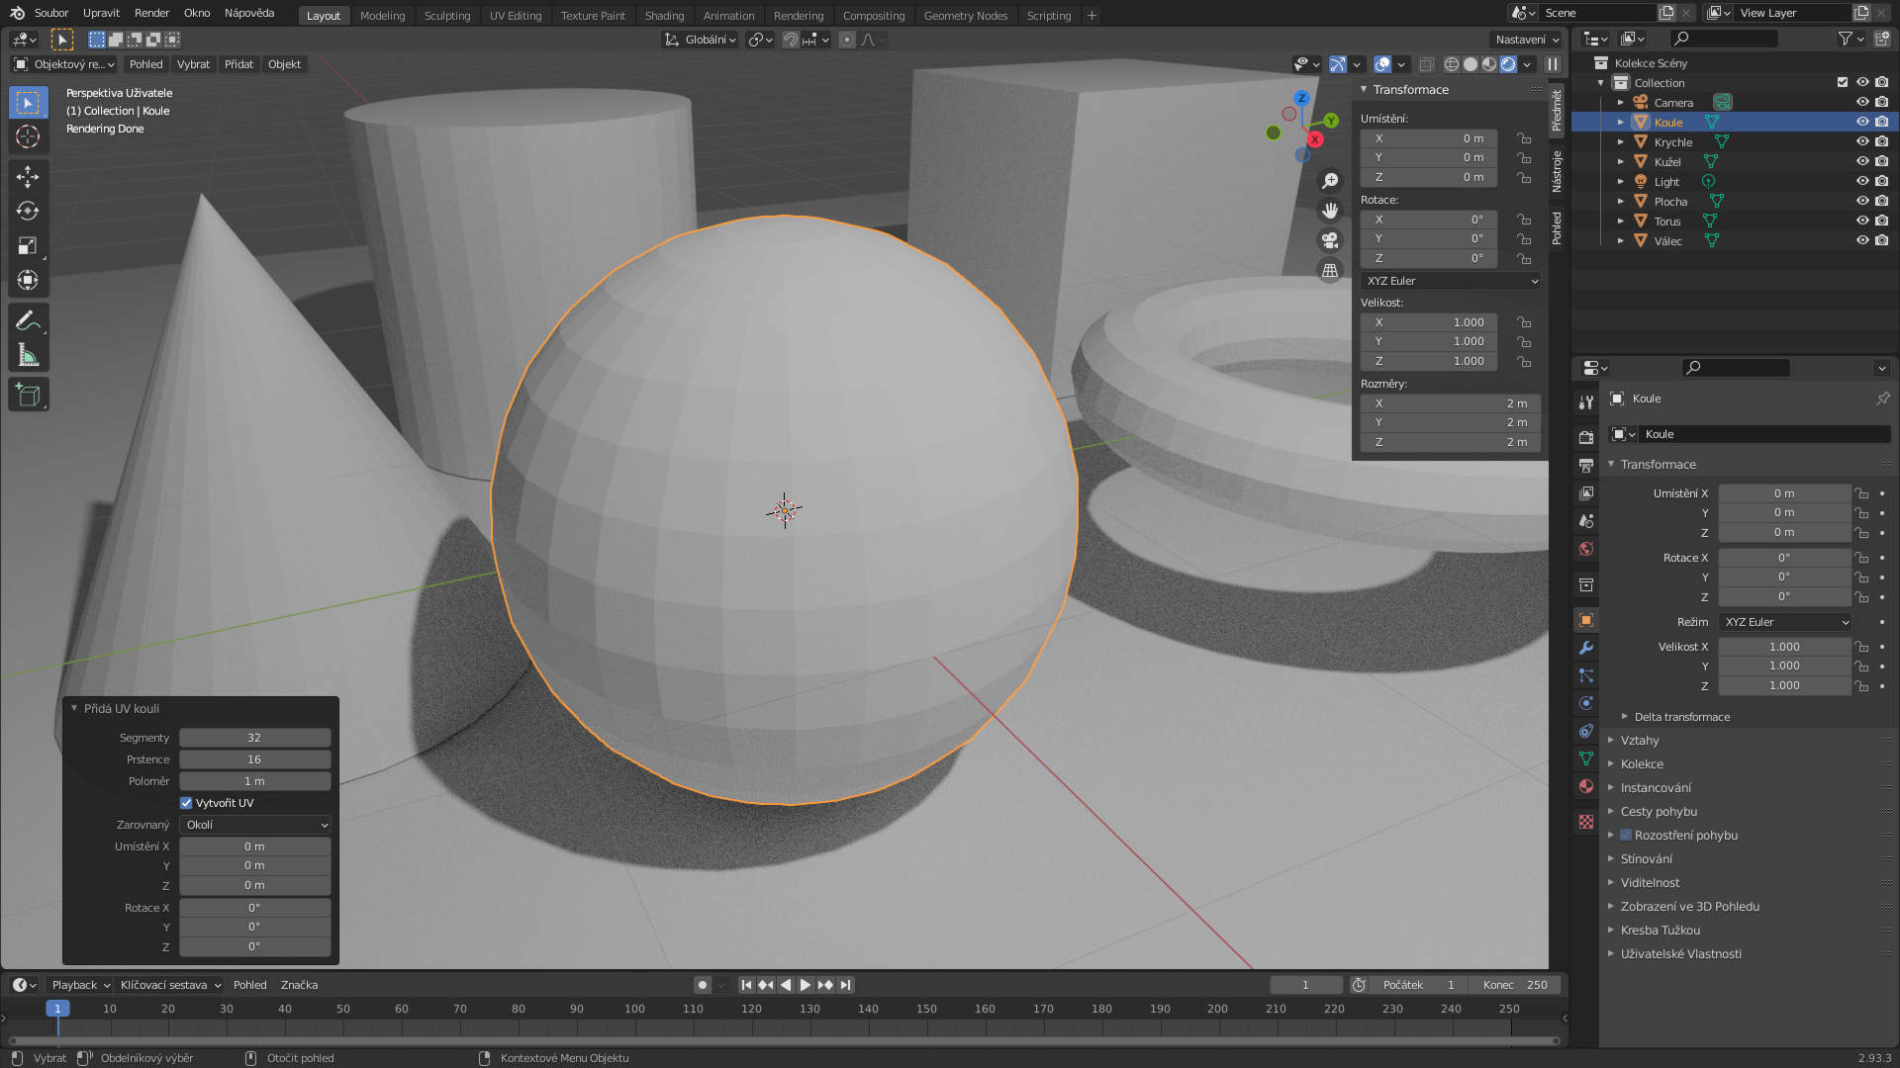
Task: Select the Measure tool
Action: (x=28, y=355)
